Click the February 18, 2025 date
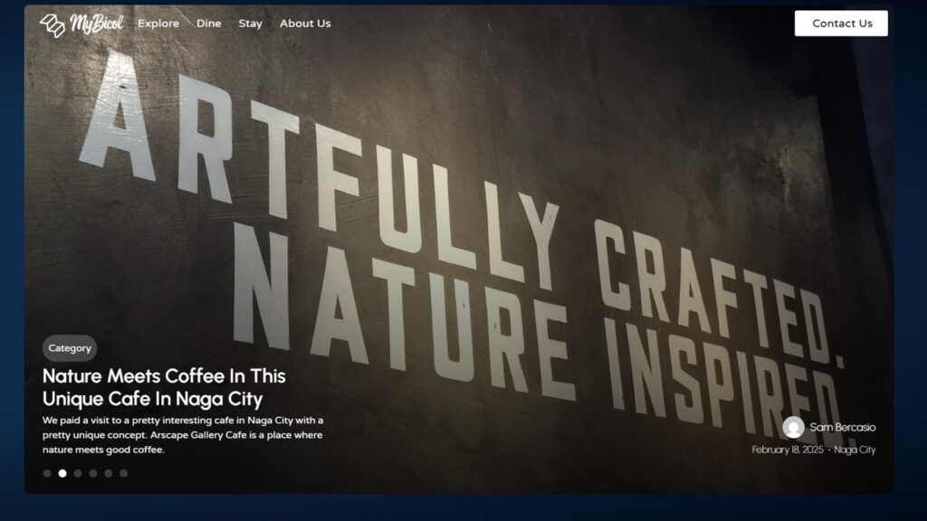Viewport: 927px width, 521px height. click(788, 450)
